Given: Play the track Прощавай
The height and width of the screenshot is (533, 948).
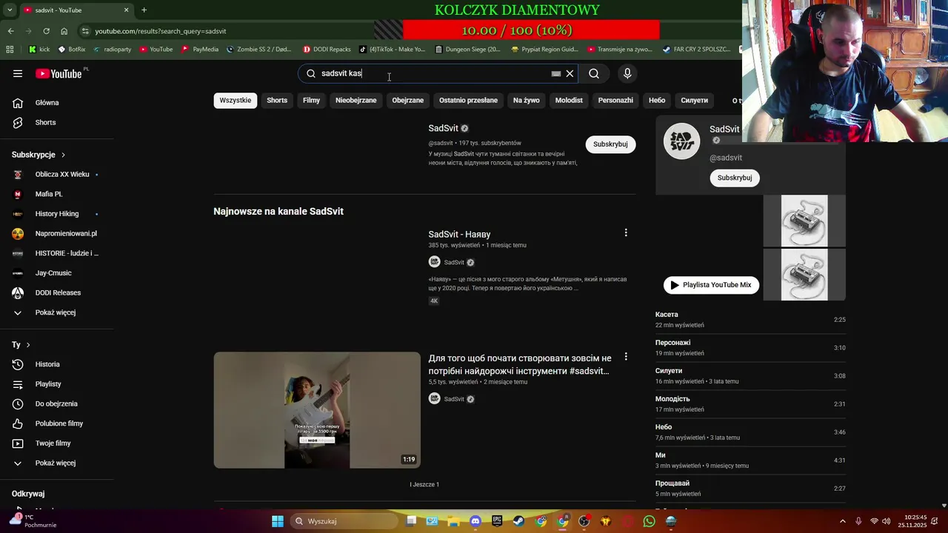Looking at the screenshot, I should tap(750, 489).
